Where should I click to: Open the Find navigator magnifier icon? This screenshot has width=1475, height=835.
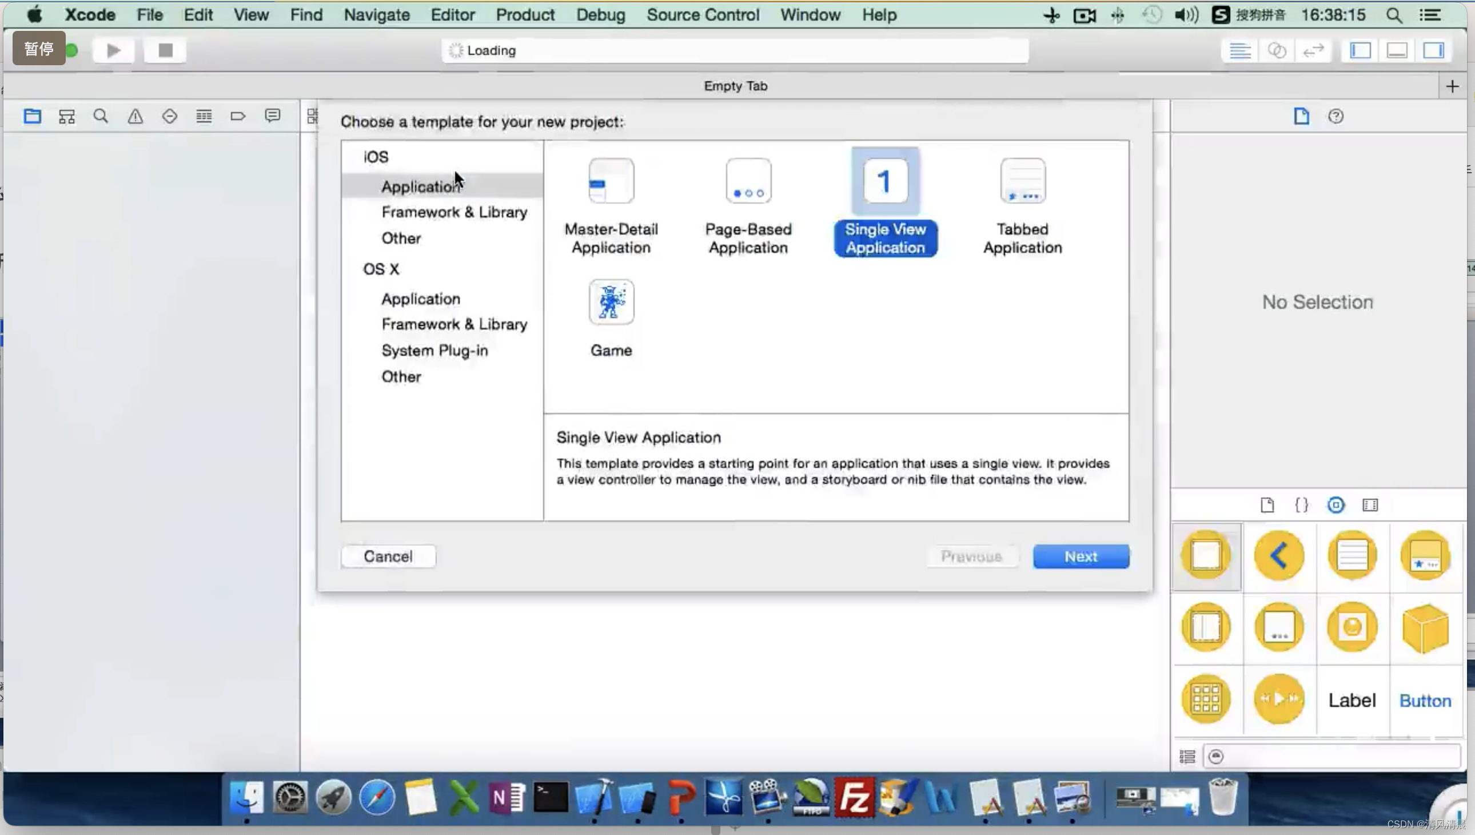click(101, 117)
